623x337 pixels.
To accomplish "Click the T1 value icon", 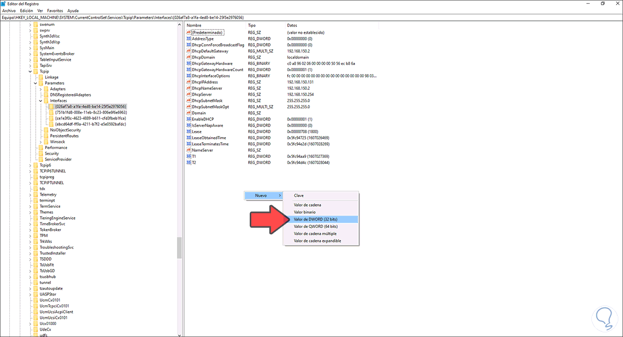I will pos(189,156).
